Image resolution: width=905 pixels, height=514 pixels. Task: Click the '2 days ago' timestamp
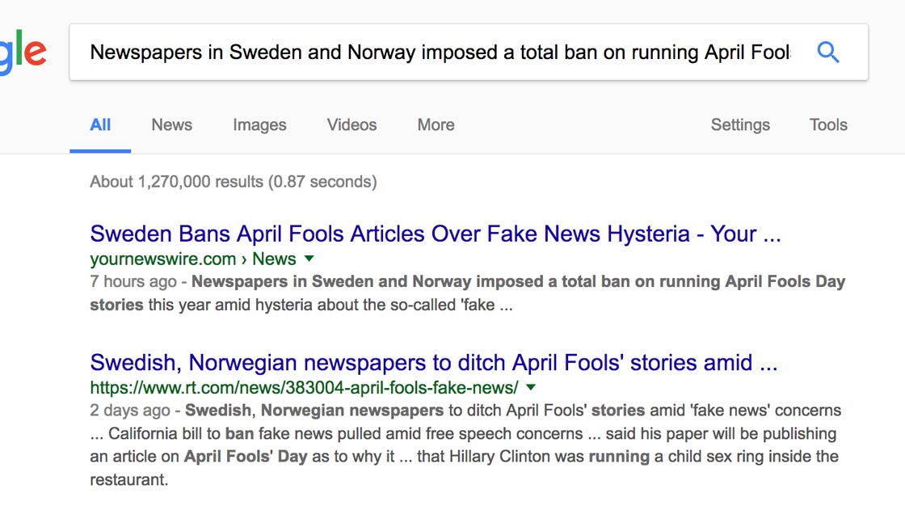coord(130,411)
